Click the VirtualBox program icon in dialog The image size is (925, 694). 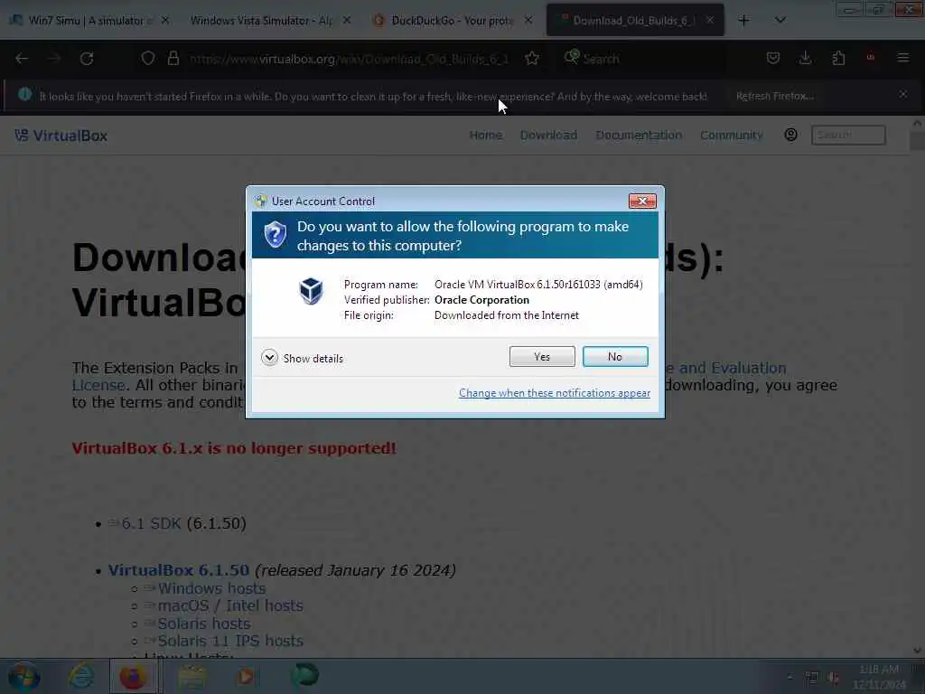pos(311,291)
